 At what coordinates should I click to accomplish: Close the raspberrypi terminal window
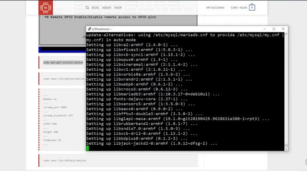[x=283, y=29]
